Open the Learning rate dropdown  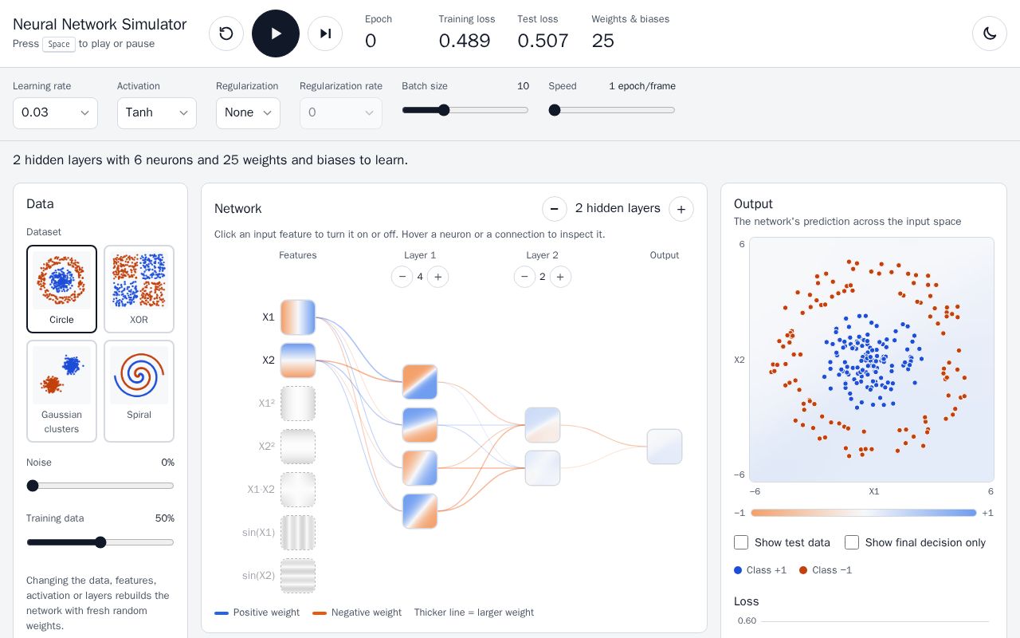click(55, 113)
